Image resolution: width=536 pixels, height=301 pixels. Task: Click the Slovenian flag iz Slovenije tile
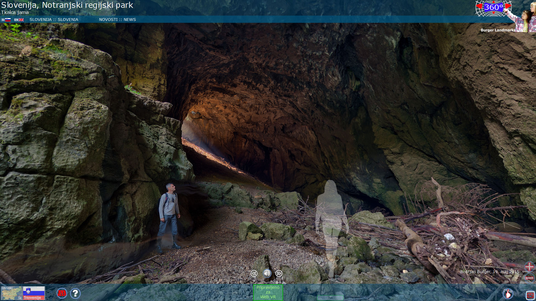pos(34,293)
